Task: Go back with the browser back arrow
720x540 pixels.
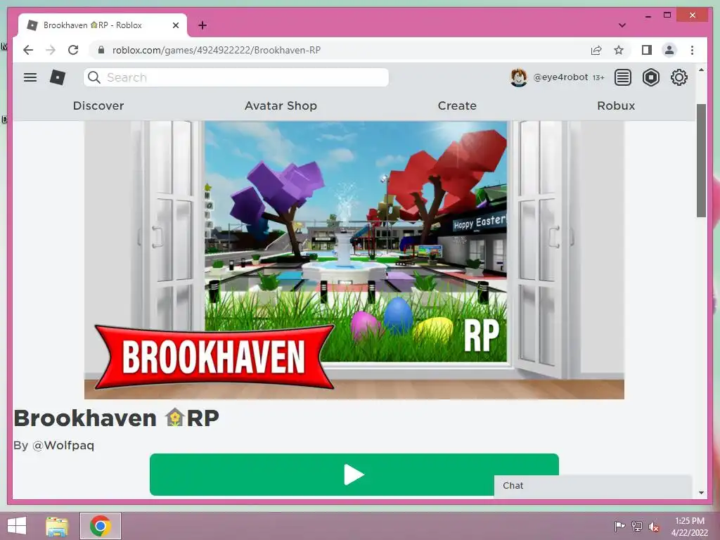Action: [28, 50]
